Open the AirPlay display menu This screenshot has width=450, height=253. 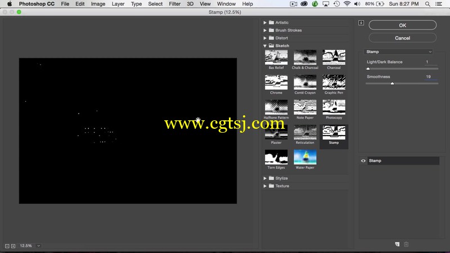[x=326, y=4]
